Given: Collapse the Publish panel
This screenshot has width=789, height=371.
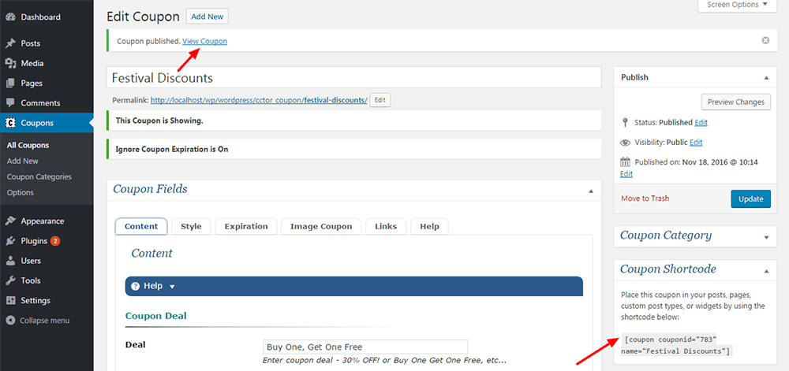Looking at the screenshot, I should [x=765, y=78].
